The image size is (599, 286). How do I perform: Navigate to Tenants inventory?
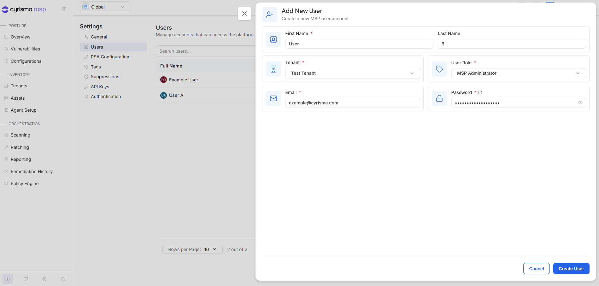(x=19, y=86)
